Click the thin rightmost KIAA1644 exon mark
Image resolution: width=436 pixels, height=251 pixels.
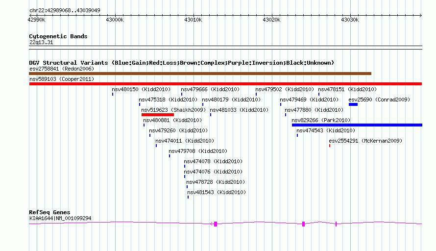tap(336, 224)
